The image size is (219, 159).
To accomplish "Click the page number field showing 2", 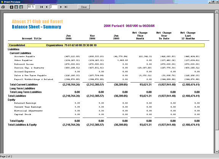I will (x=53, y=7).
